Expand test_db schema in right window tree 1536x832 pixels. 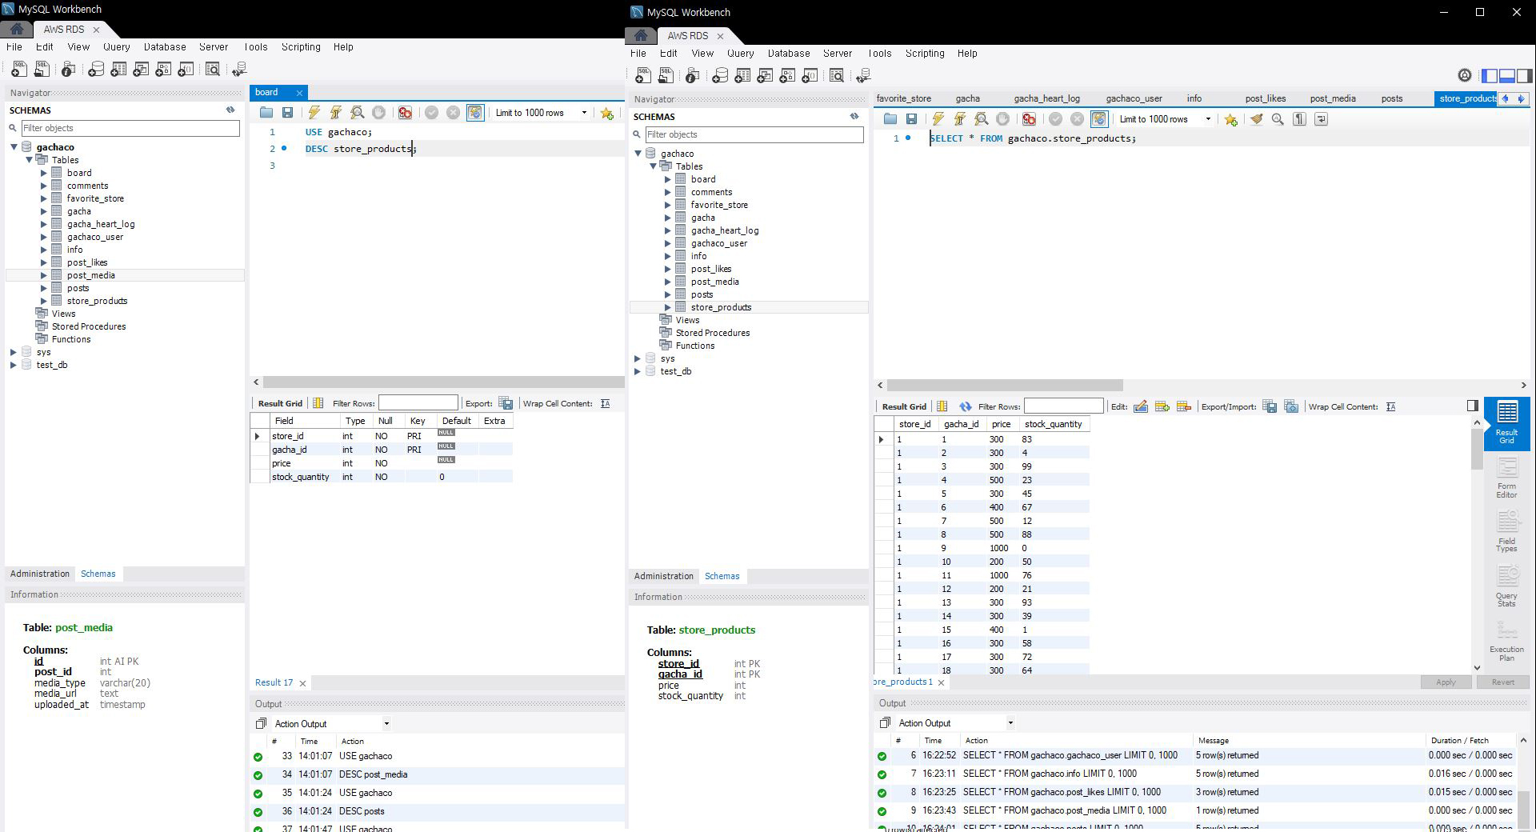(638, 371)
